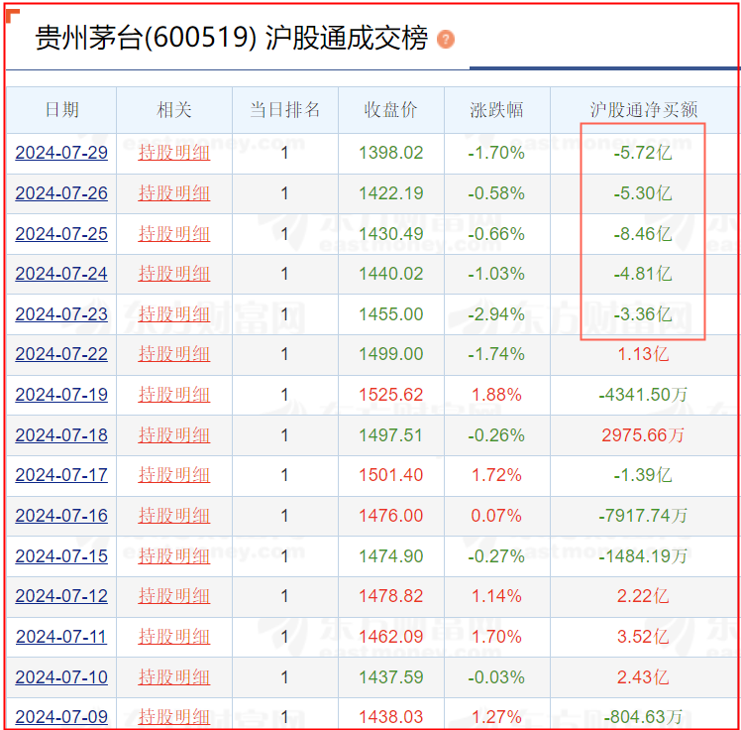This screenshot has height=730, width=741.
Task: Open the 2024-07-12 date link
Action: (x=61, y=596)
